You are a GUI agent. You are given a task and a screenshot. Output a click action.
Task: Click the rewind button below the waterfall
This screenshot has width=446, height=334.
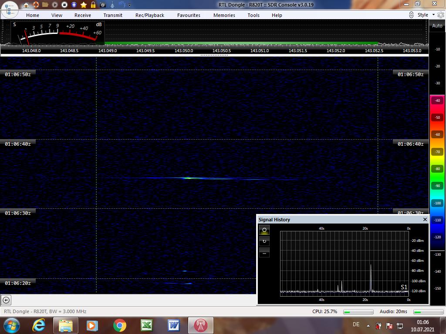click(x=6, y=300)
